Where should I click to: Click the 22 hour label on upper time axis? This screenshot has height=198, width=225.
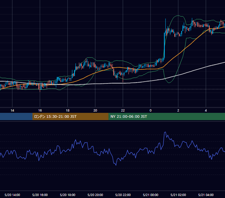(x=123, y=111)
